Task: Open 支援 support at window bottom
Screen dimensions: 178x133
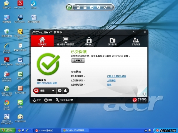Action: [x=36, y=100]
